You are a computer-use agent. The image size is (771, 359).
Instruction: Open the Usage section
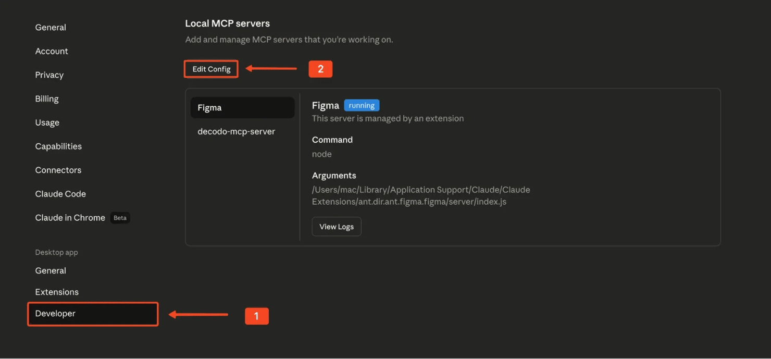47,122
